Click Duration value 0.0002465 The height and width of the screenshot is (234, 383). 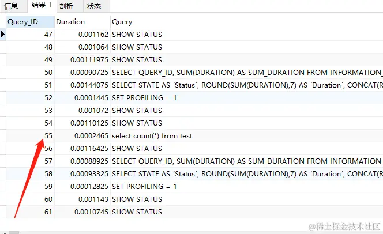[82, 135]
